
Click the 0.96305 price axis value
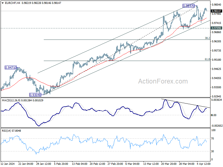217,41
